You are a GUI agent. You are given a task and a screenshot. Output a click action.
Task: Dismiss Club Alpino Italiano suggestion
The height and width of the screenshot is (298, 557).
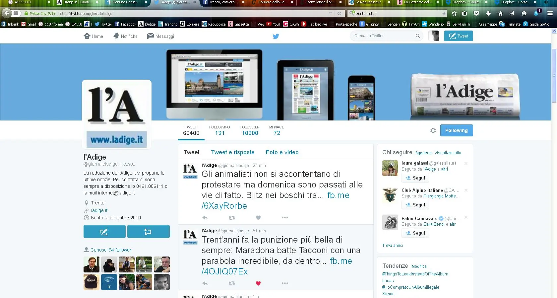[x=466, y=190]
